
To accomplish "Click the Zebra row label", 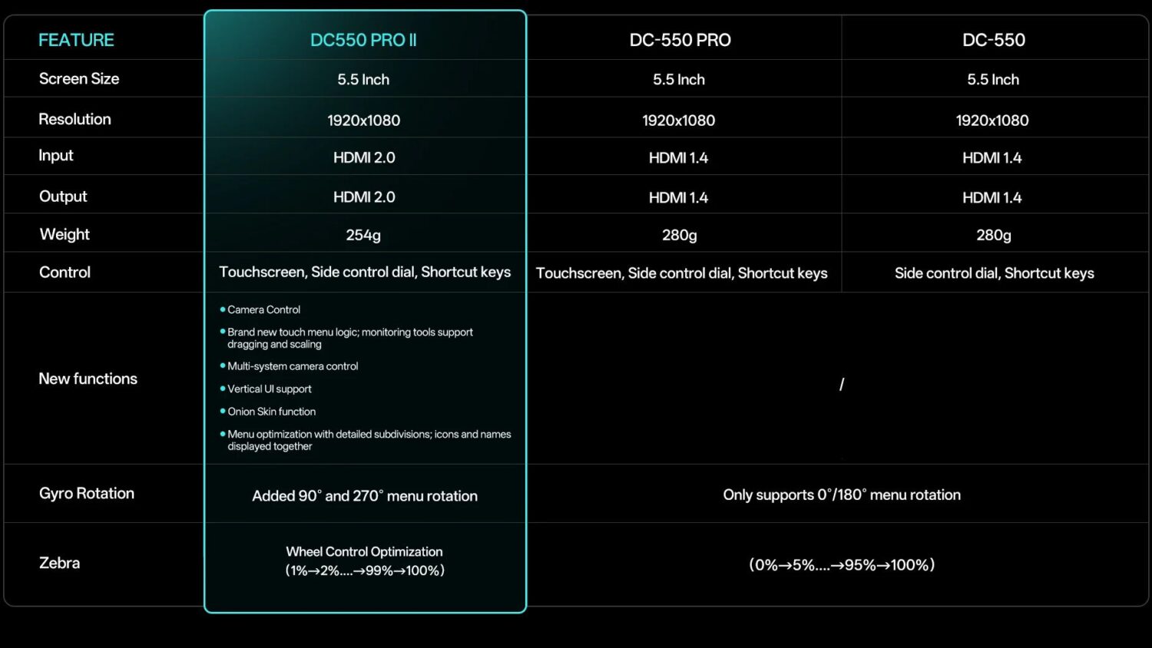I will (x=59, y=563).
